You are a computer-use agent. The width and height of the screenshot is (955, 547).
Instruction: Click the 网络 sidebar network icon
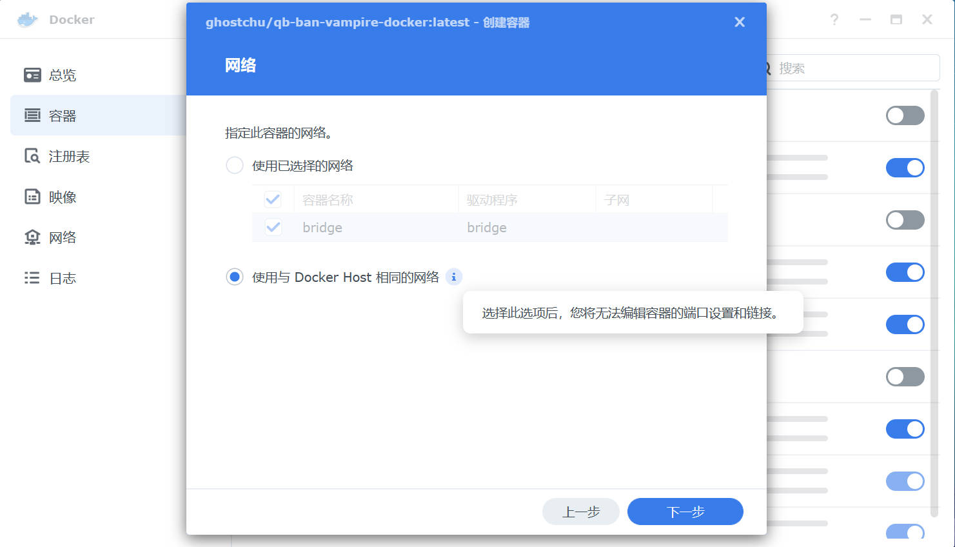(x=32, y=237)
